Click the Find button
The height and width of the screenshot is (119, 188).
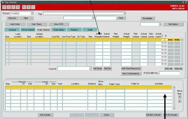(121, 18)
